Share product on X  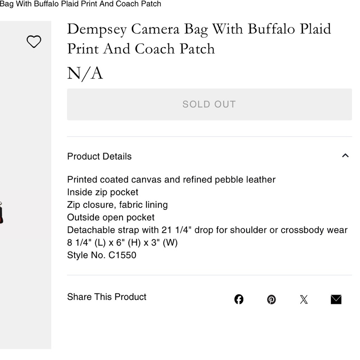coord(304,299)
